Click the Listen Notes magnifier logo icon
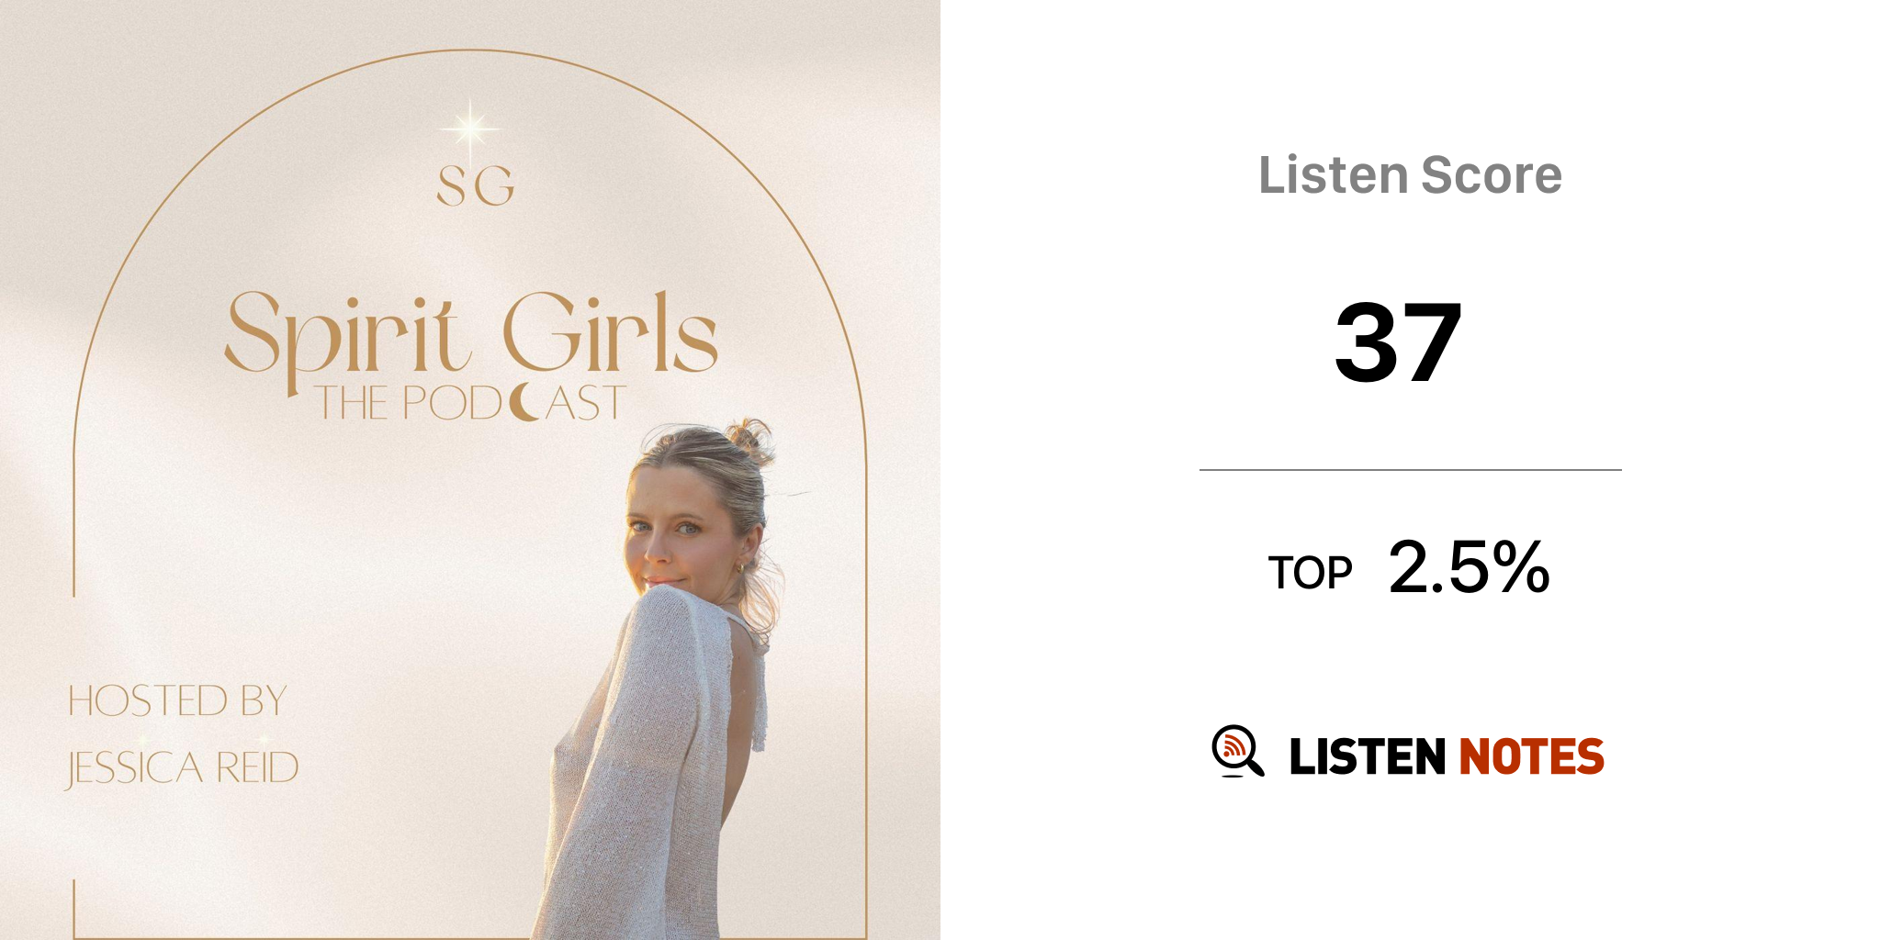Image resolution: width=1881 pixels, height=940 pixels. click(x=1237, y=751)
